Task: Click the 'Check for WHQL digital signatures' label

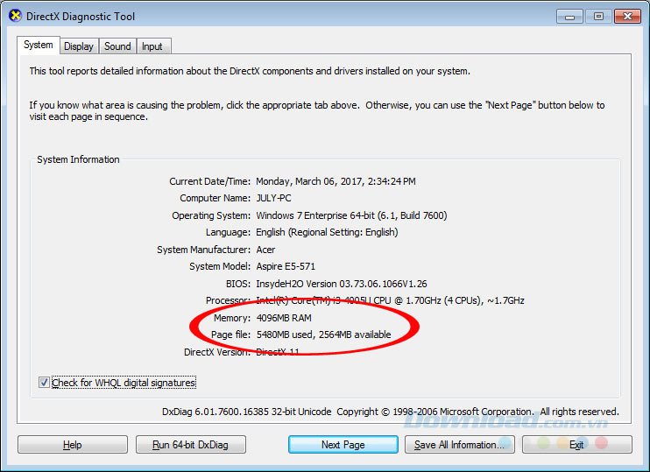Action: [124, 382]
